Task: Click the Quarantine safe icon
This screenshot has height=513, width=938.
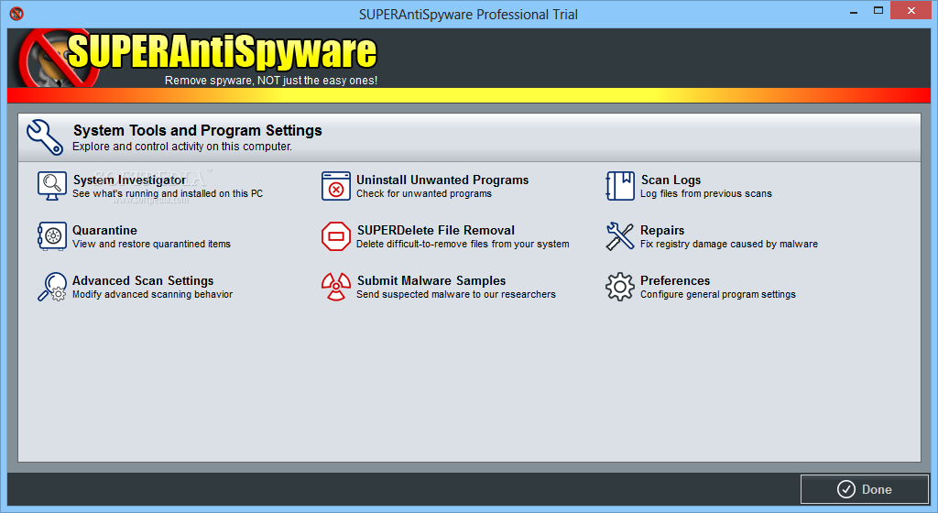Action: click(52, 236)
